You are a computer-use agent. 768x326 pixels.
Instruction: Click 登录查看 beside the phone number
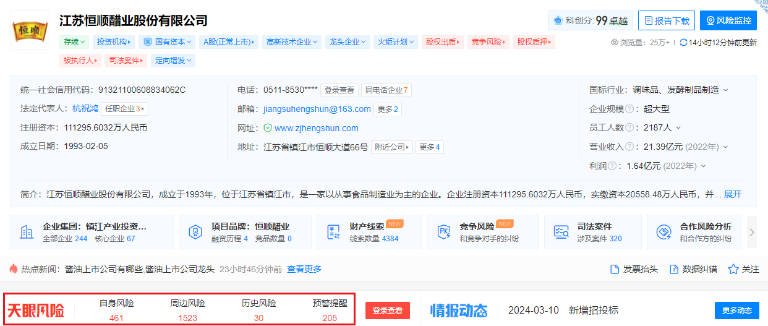[339, 90]
